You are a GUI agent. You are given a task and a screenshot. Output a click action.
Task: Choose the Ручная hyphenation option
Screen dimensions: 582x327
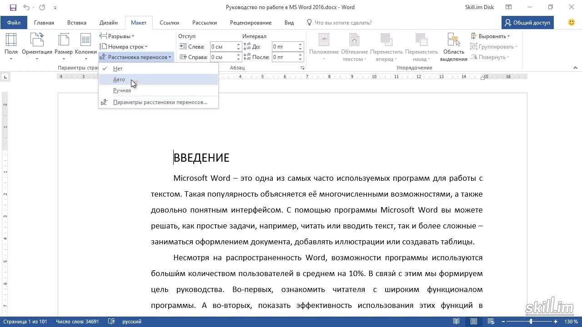coord(158,90)
